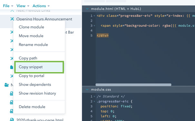
Task: Click open folder icon in file tree
Action: pos(6,85)
